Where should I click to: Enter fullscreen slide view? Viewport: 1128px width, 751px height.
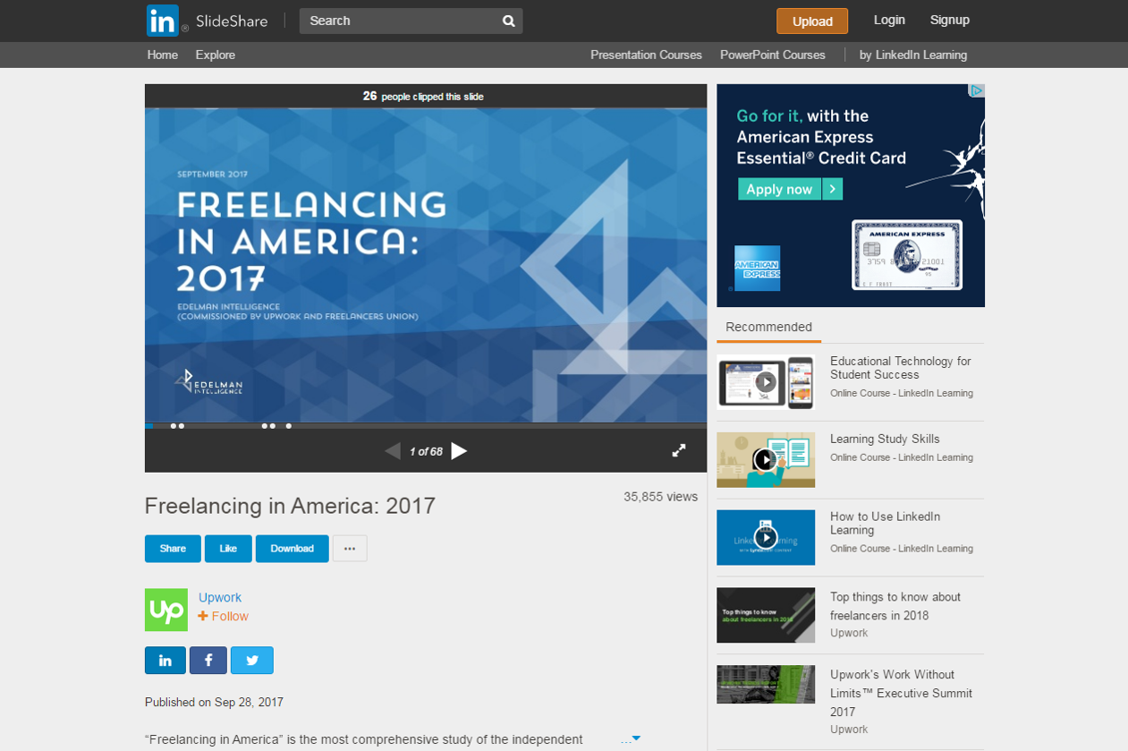[679, 451]
